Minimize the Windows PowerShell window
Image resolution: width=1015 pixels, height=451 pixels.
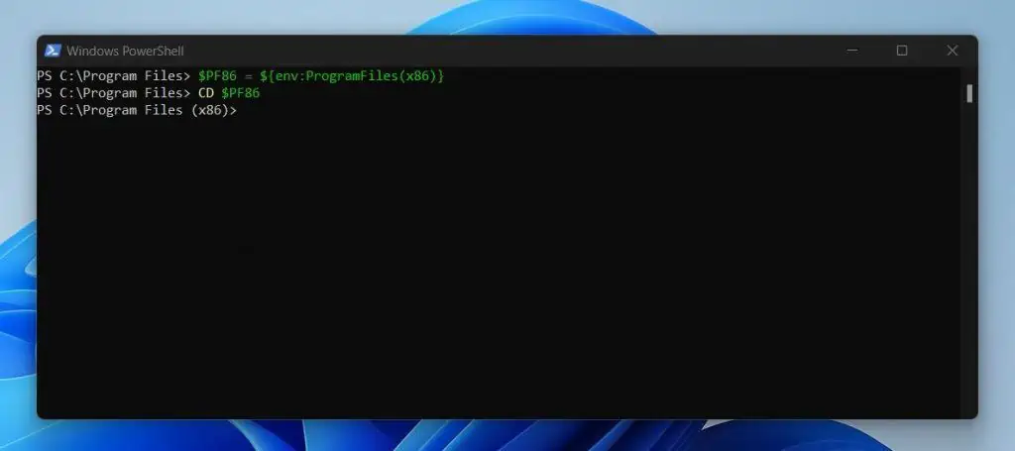tap(851, 51)
